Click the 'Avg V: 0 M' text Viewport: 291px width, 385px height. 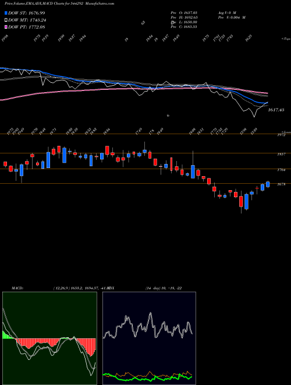tap(228, 12)
